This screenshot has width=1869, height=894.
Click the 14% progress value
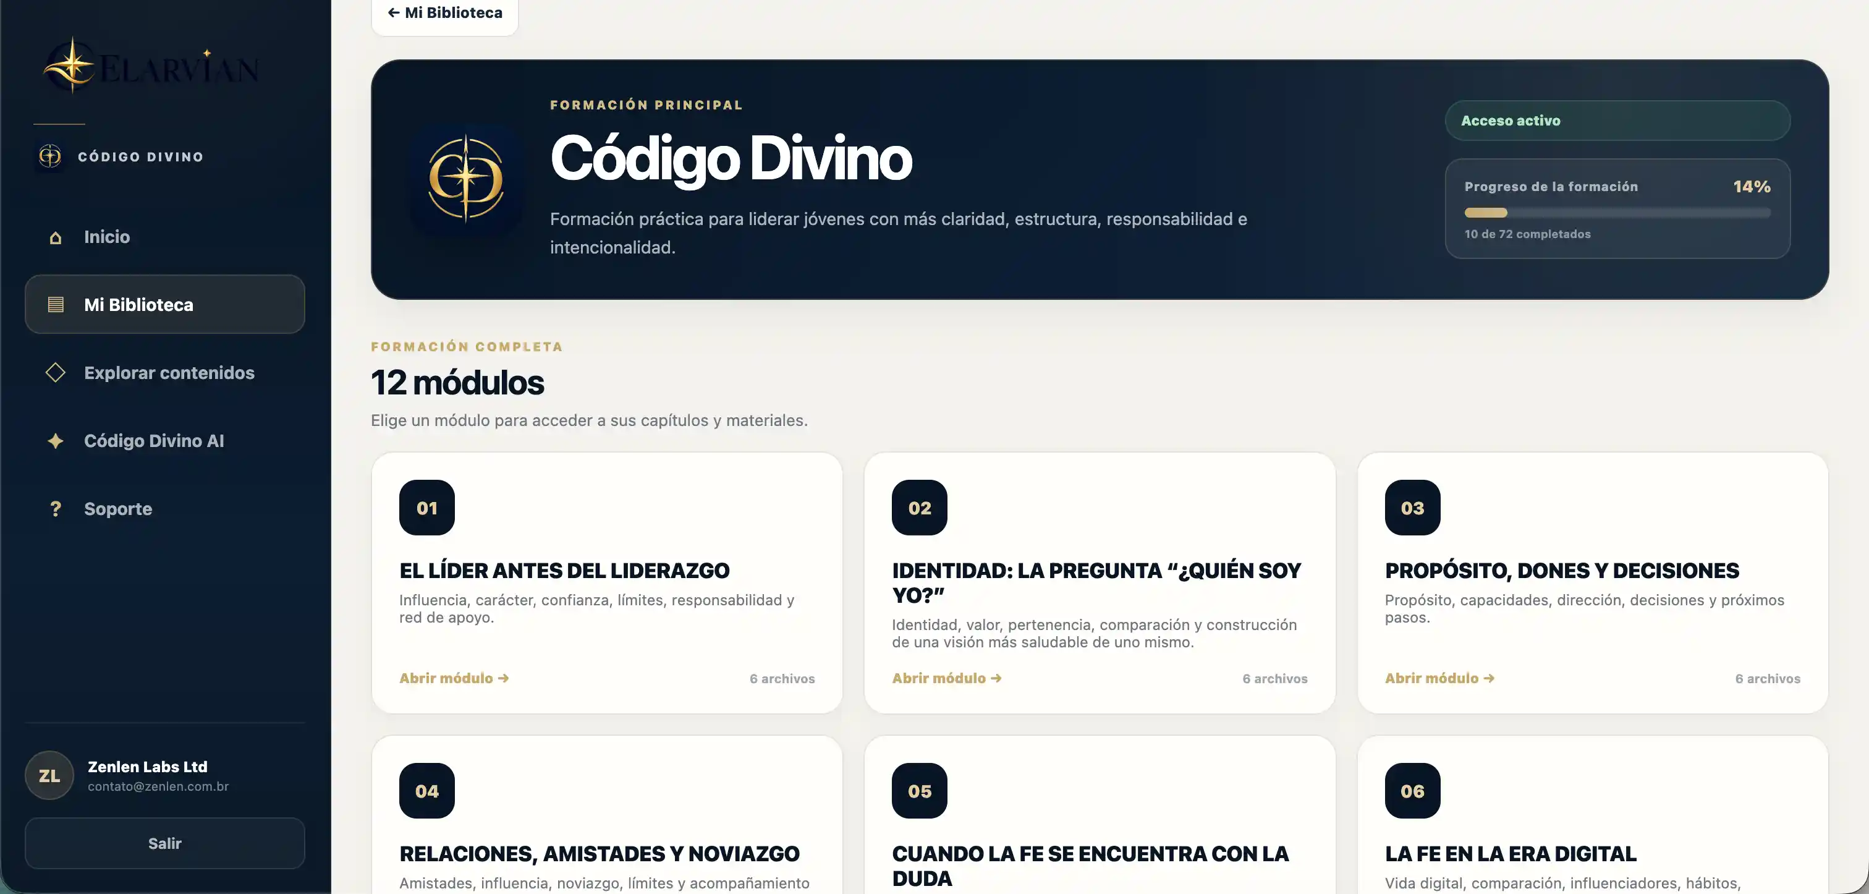(1752, 187)
